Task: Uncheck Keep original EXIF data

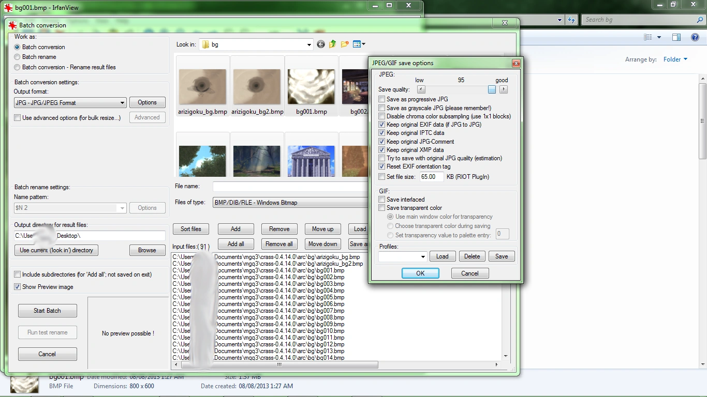Action: (x=382, y=125)
